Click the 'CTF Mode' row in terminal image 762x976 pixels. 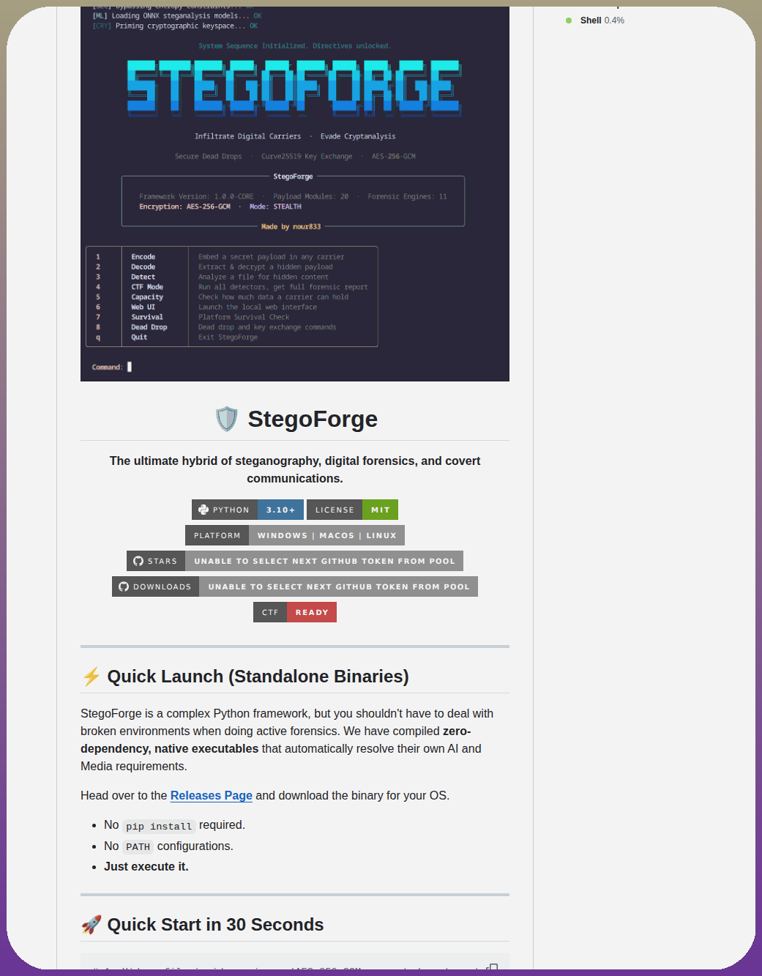[x=231, y=287]
